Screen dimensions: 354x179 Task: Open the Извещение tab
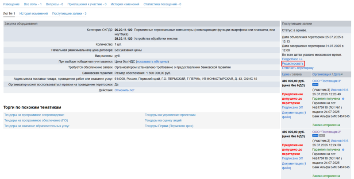pyautogui.click(x=11, y=4)
